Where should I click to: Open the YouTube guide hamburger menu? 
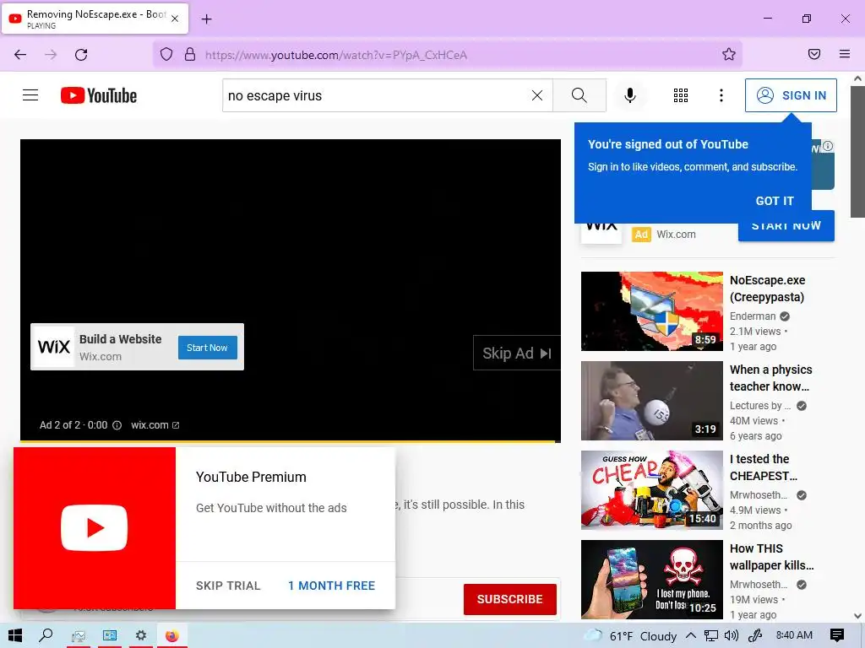coord(30,95)
